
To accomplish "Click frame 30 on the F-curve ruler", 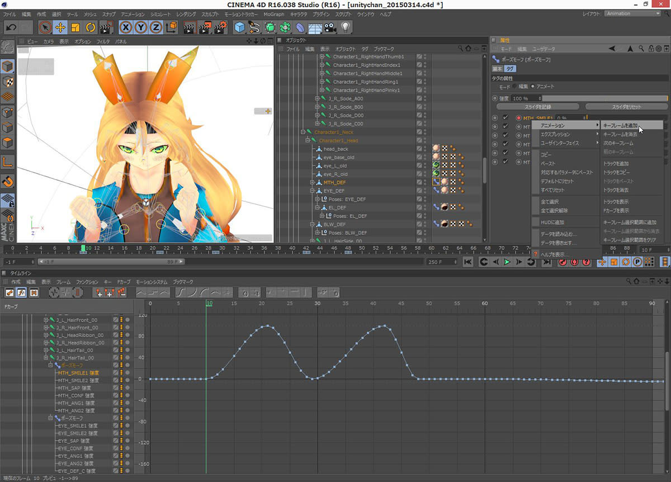I will [317, 303].
